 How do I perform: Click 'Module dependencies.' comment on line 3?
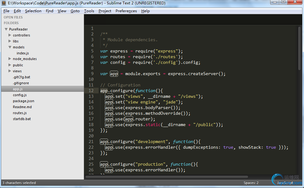[x=133, y=40]
